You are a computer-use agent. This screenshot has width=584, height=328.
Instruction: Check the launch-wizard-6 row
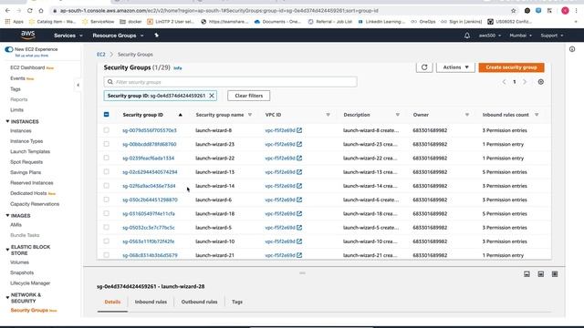(x=107, y=200)
